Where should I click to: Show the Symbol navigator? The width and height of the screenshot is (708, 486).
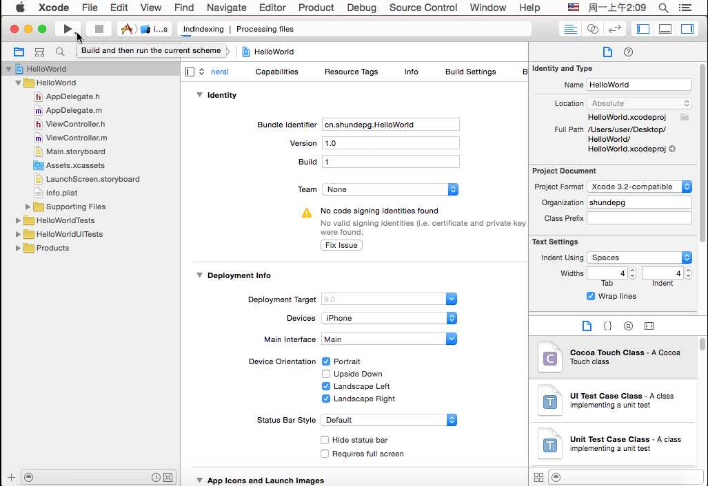click(40, 52)
